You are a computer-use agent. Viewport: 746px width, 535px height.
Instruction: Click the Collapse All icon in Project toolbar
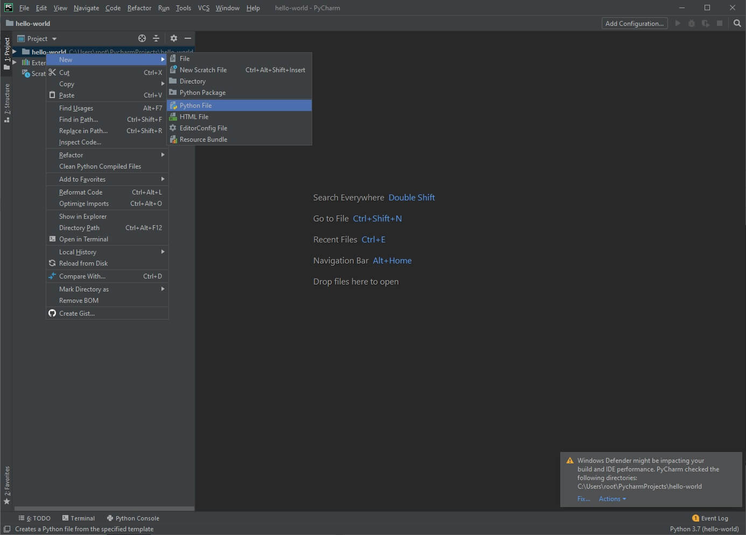(156, 38)
